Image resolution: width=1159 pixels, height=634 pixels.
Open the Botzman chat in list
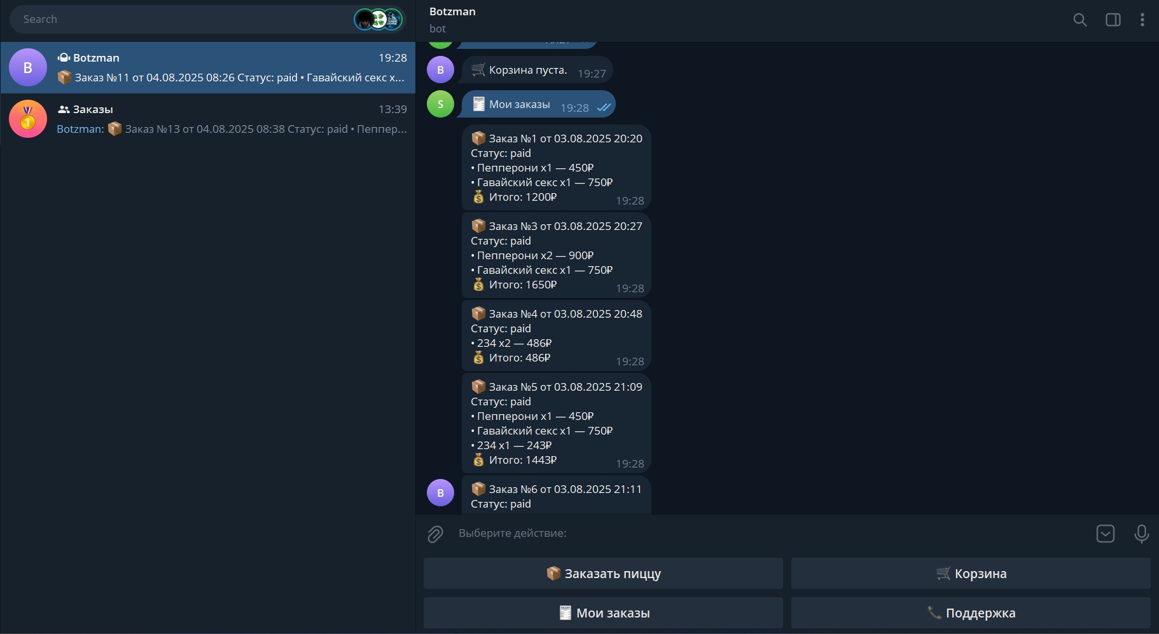point(208,67)
